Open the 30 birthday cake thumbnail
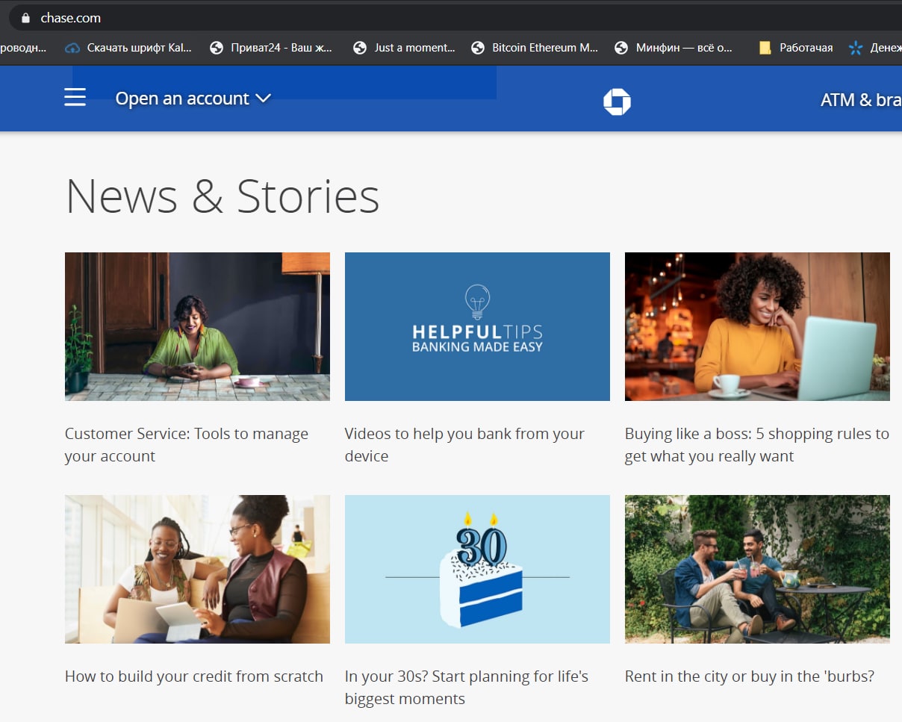The image size is (902, 722). (477, 569)
